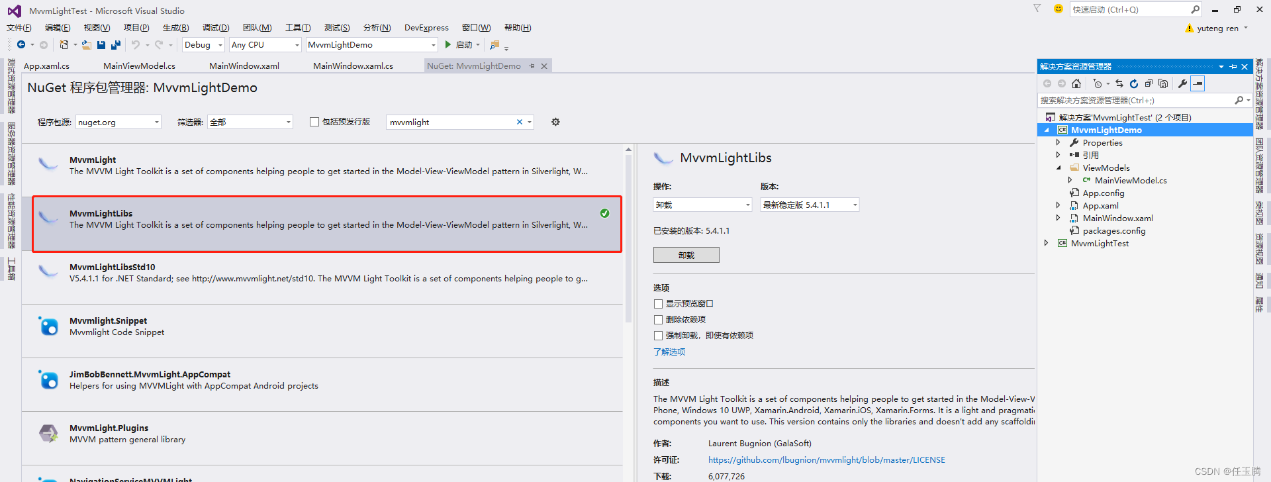The image size is (1271, 482).
Task: Click the yuteng ren account name
Action: click(x=1217, y=28)
